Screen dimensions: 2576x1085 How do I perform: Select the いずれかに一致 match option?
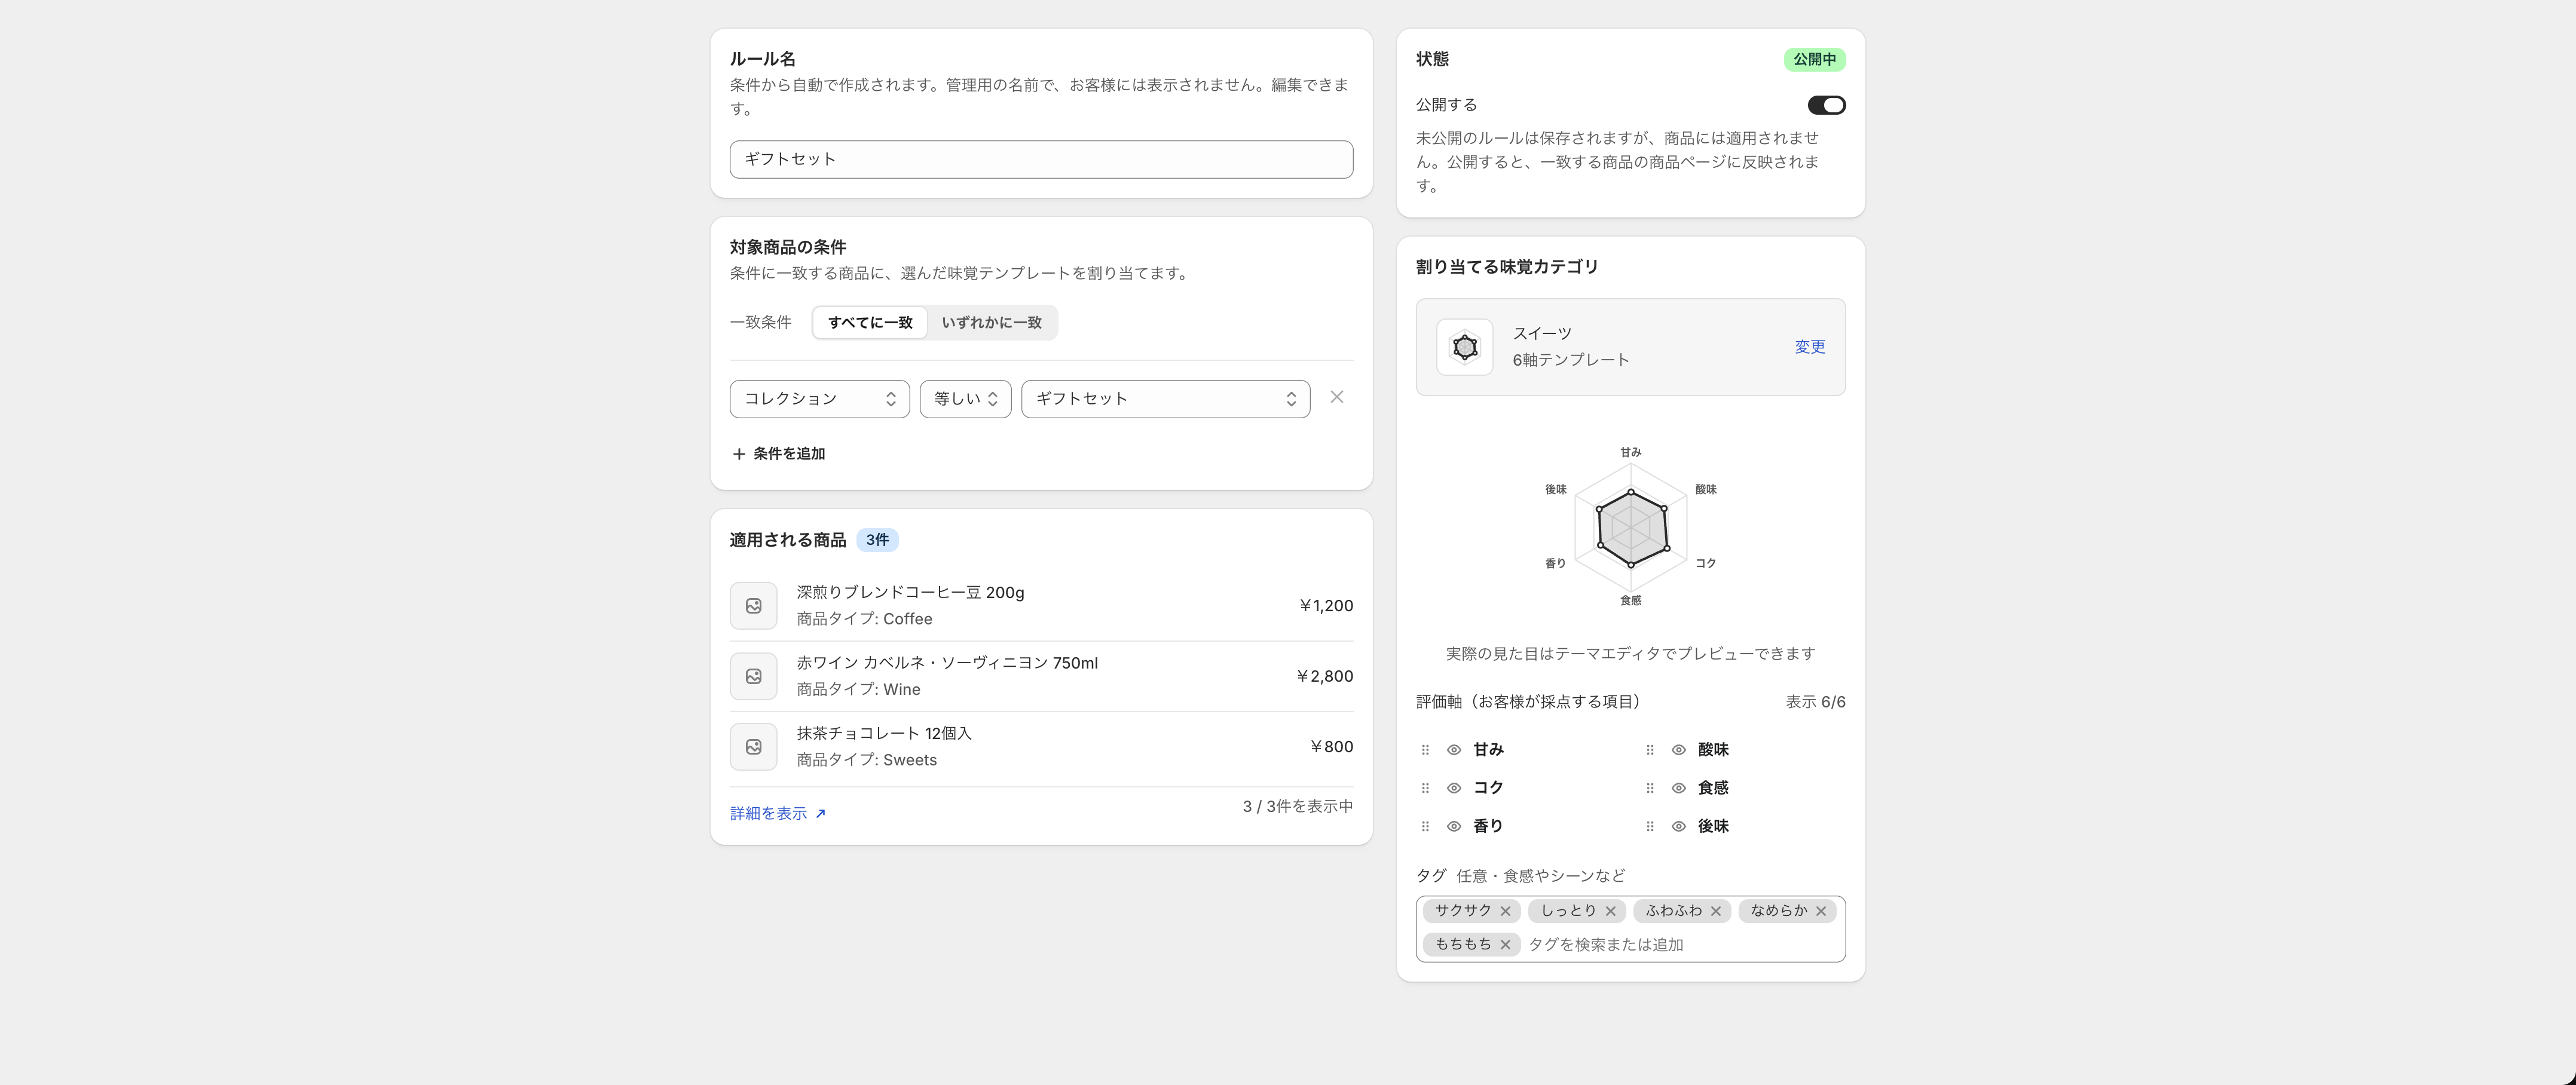click(x=991, y=323)
